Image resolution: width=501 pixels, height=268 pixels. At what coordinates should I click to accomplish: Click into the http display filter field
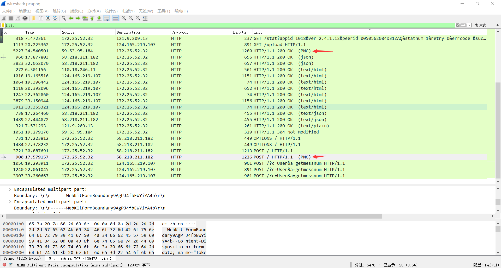(x=230, y=25)
